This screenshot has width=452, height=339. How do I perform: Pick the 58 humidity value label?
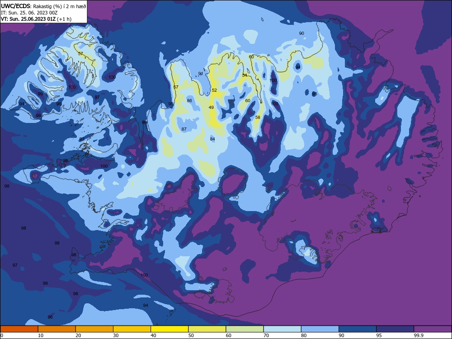(x=258, y=118)
